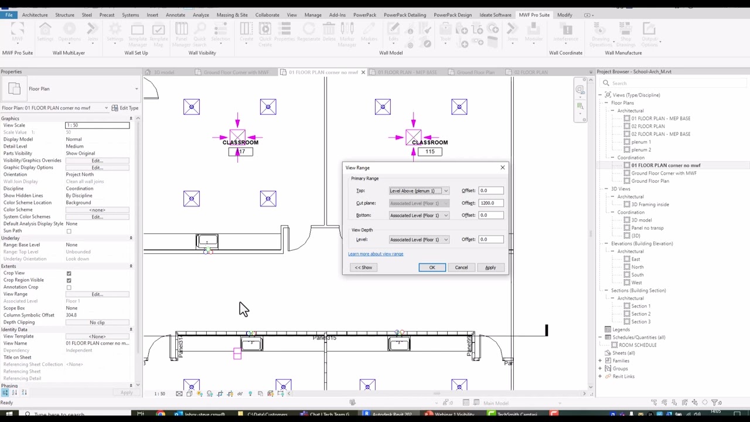Collapse the Floor Plans tree node
750x422 pixels.
click(606, 103)
